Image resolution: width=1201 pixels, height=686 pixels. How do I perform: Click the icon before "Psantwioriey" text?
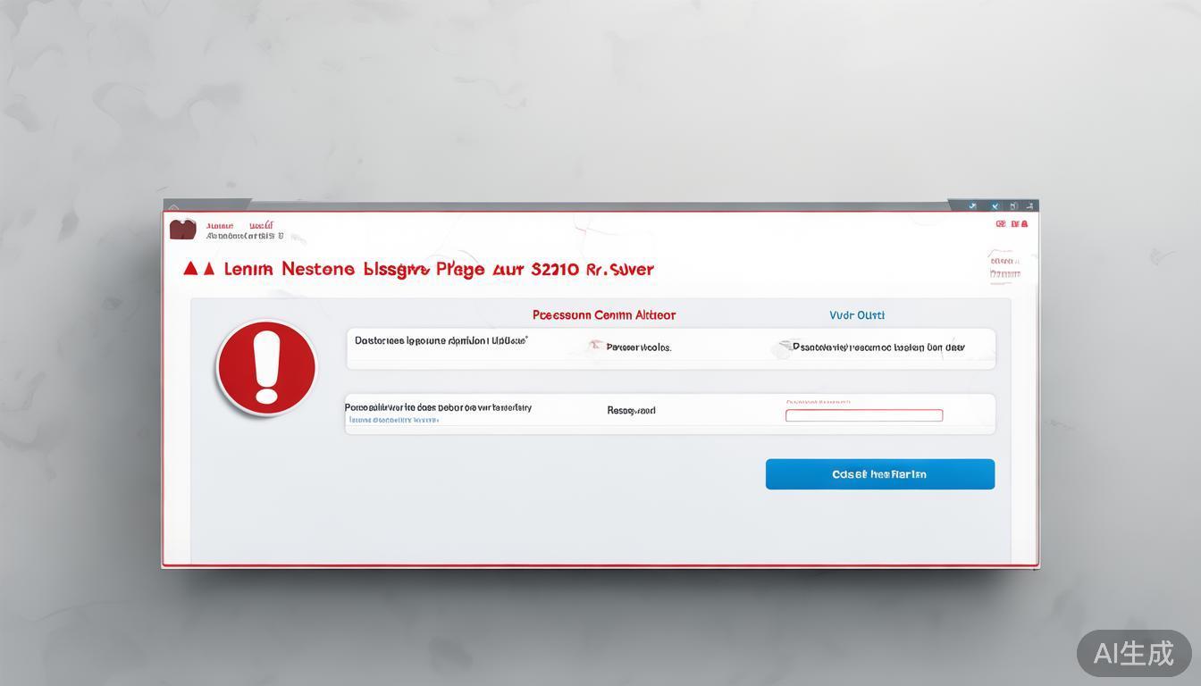pos(784,347)
